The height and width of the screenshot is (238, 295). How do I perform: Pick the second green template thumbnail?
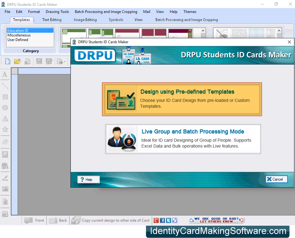pyautogui.click(x=101, y=33)
